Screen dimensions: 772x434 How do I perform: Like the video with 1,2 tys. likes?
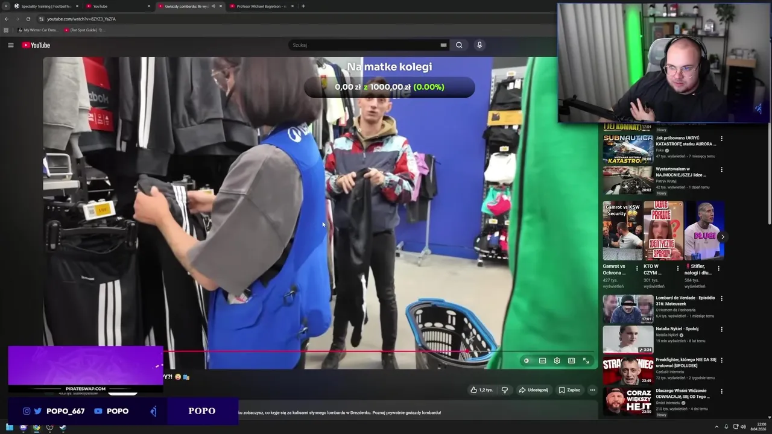(482, 390)
